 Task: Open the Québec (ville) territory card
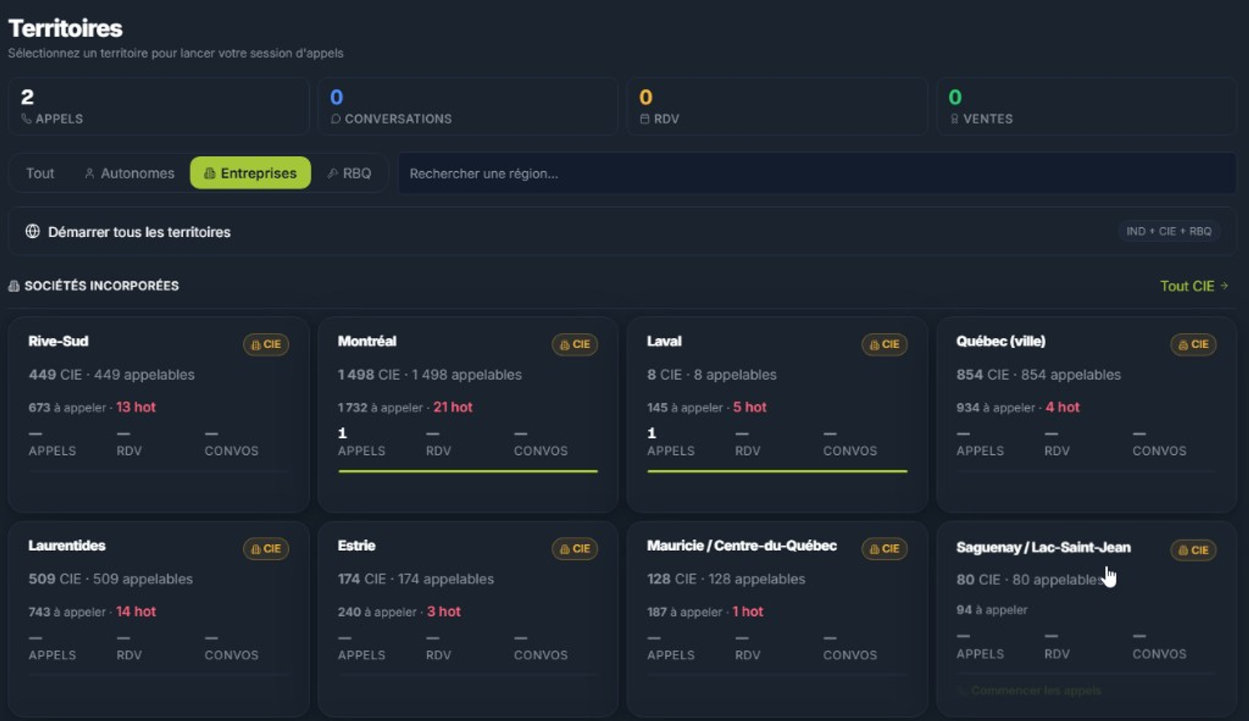tap(1086, 415)
